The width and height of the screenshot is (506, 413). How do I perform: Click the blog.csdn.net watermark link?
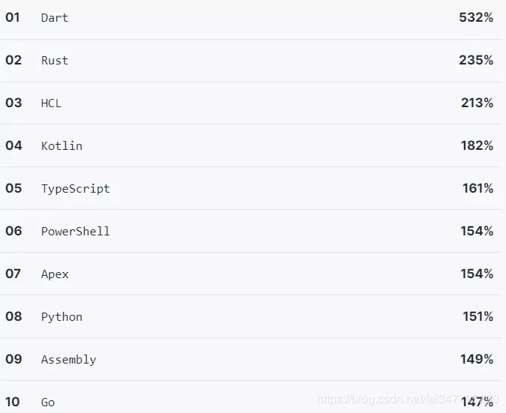point(408,400)
